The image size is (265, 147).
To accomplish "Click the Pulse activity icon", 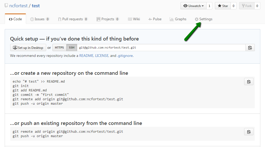I will tap(150, 19).
